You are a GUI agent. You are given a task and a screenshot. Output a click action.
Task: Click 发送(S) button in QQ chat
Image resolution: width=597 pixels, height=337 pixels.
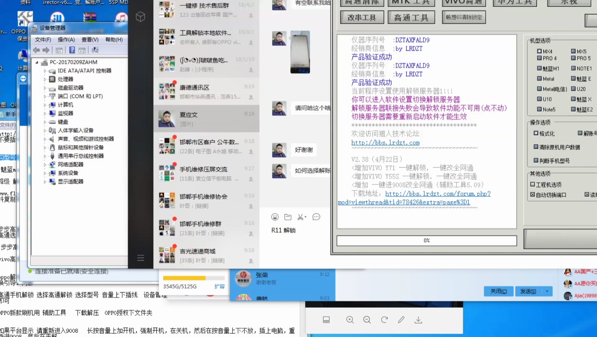point(528,291)
